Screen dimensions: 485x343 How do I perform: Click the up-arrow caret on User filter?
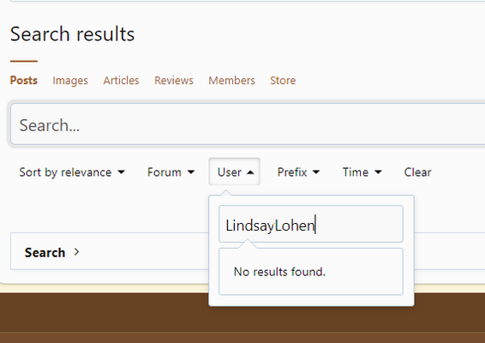pos(250,172)
